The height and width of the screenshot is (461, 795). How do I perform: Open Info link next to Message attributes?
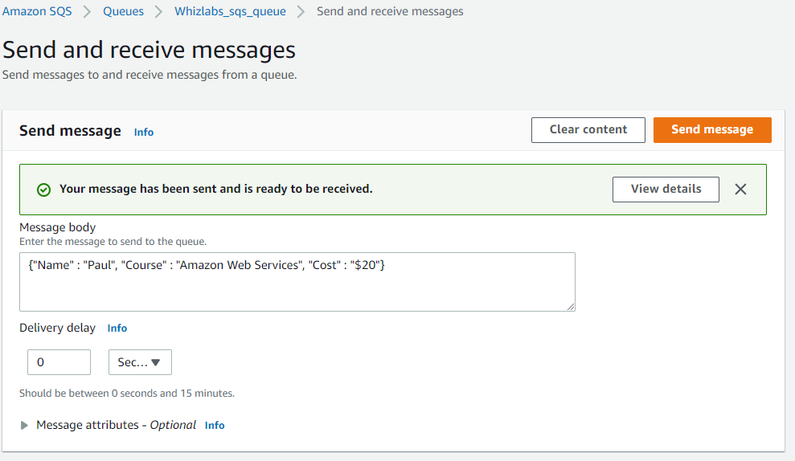215,426
